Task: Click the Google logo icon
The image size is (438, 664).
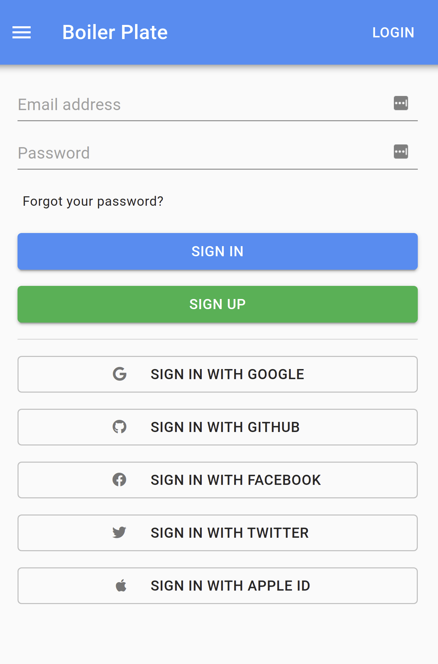Action: coord(120,374)
